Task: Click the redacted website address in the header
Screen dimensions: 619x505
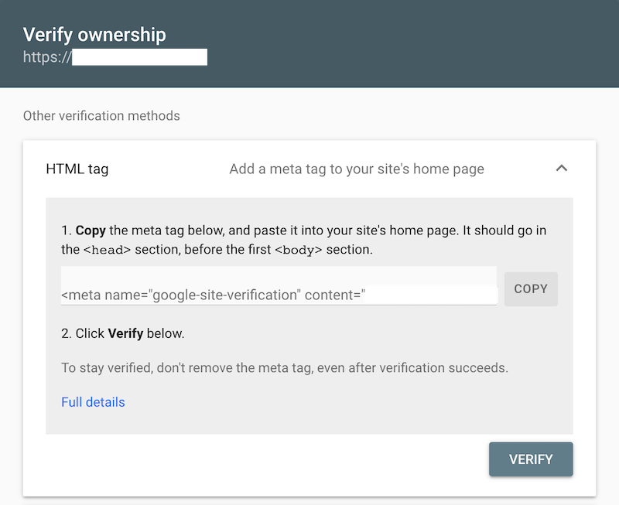Action: click(x=139, y=56)
